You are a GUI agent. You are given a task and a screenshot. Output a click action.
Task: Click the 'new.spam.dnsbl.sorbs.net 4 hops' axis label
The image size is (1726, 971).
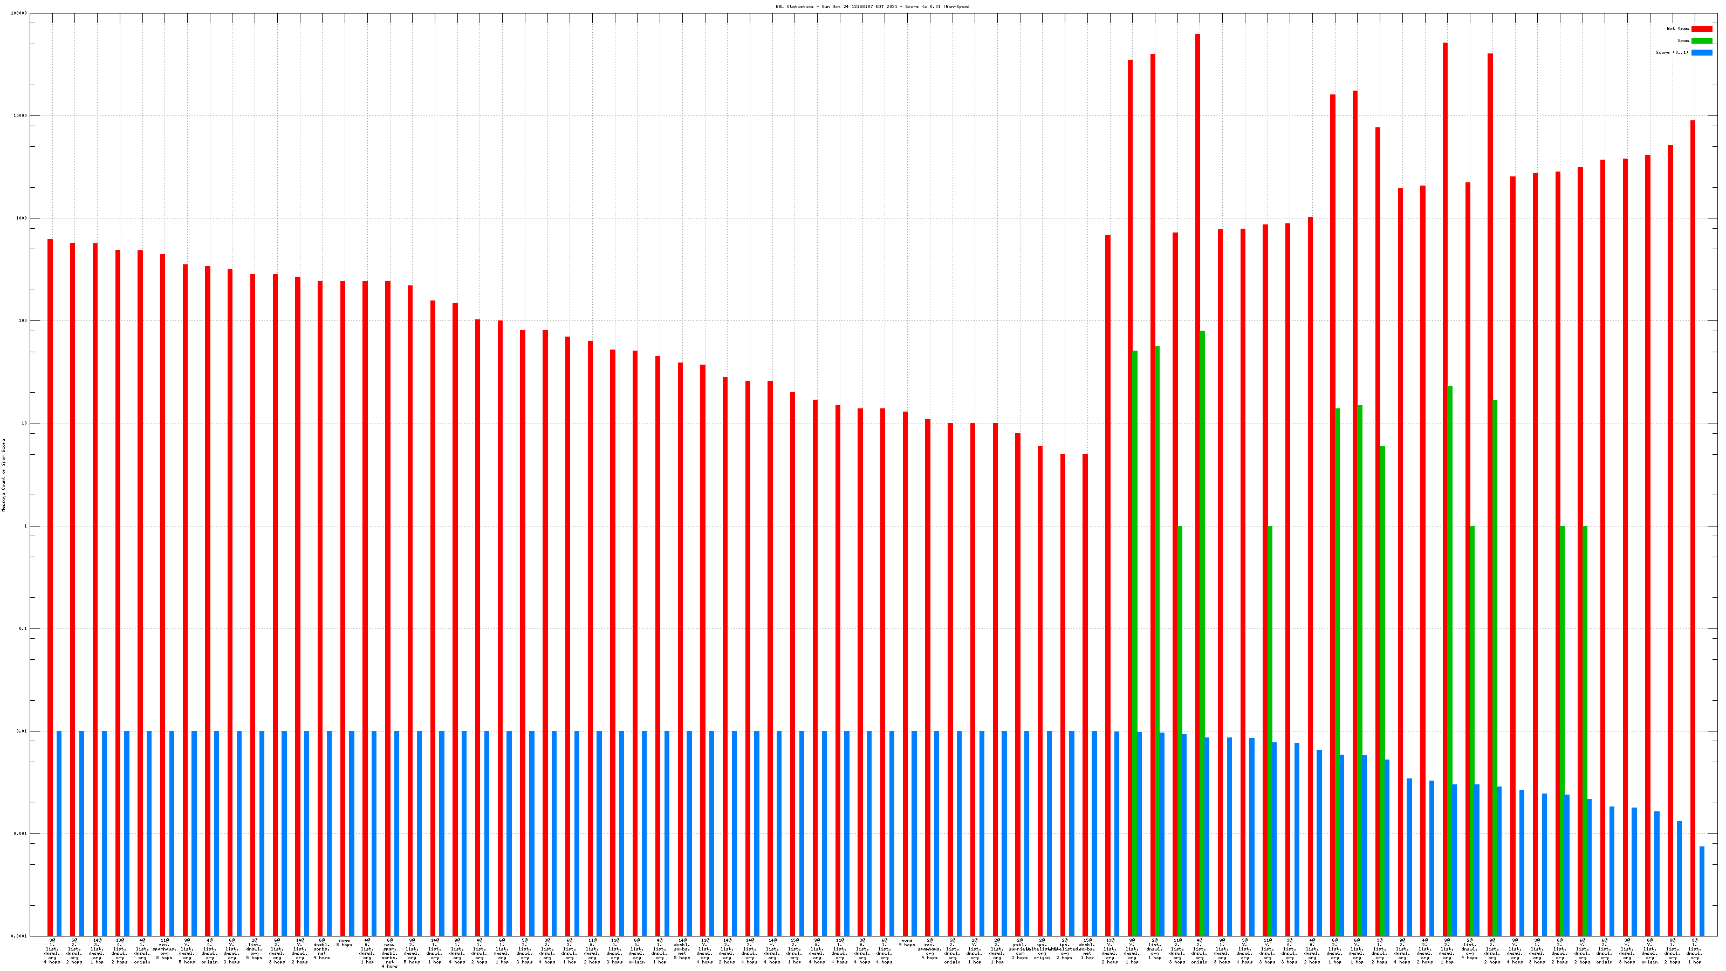tap(389, 953)
